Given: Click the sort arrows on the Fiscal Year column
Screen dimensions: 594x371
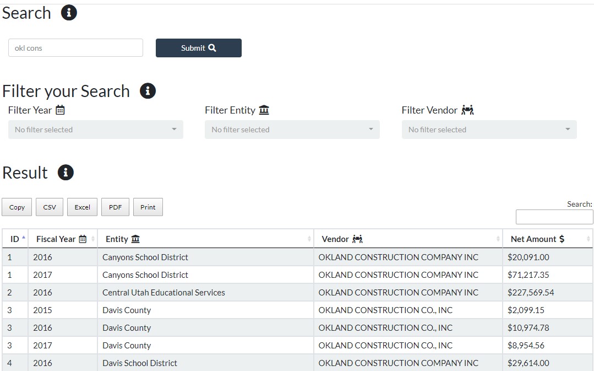Looking at the screenshot, I should [93, 239].
